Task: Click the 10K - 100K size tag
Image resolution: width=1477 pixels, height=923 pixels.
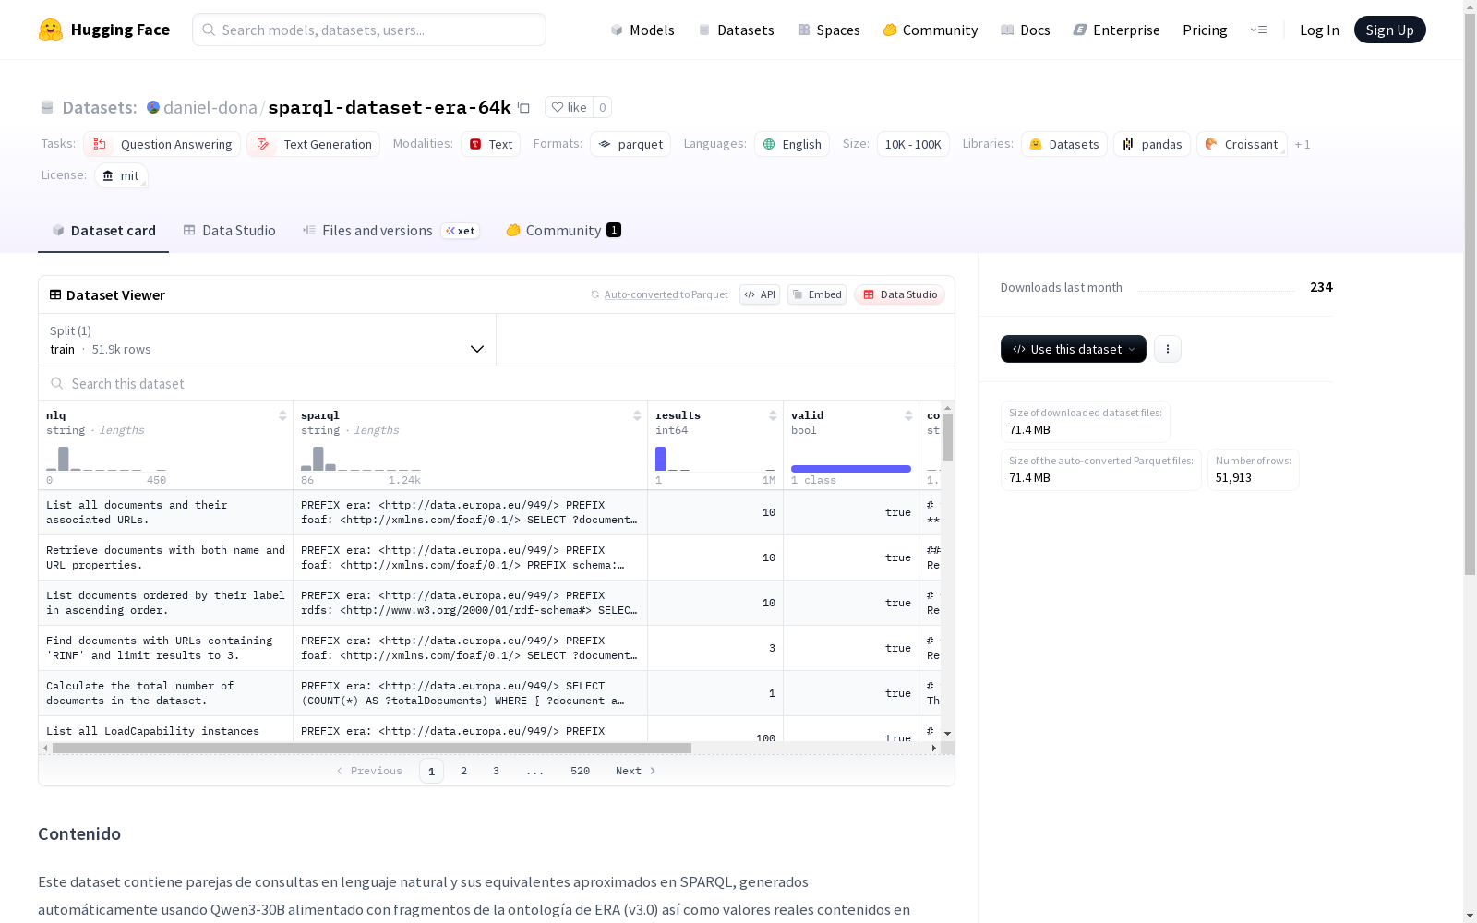Action: (x=913, y=144)
